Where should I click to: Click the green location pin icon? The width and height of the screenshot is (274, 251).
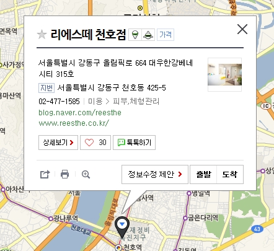tap(135, 35)
